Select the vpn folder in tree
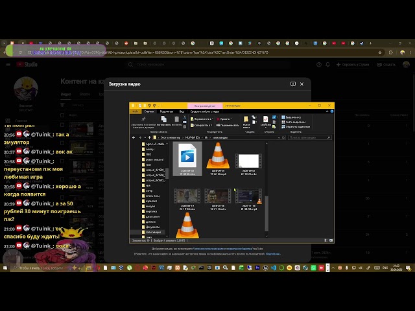The height and width of the screenshot is (311, 415). (x=146, y=185)
